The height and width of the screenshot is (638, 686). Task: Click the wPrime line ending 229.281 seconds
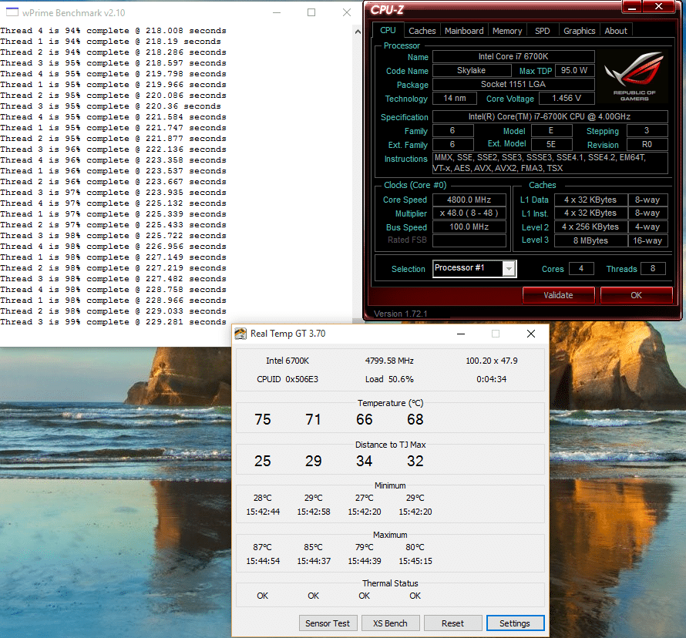113,322
